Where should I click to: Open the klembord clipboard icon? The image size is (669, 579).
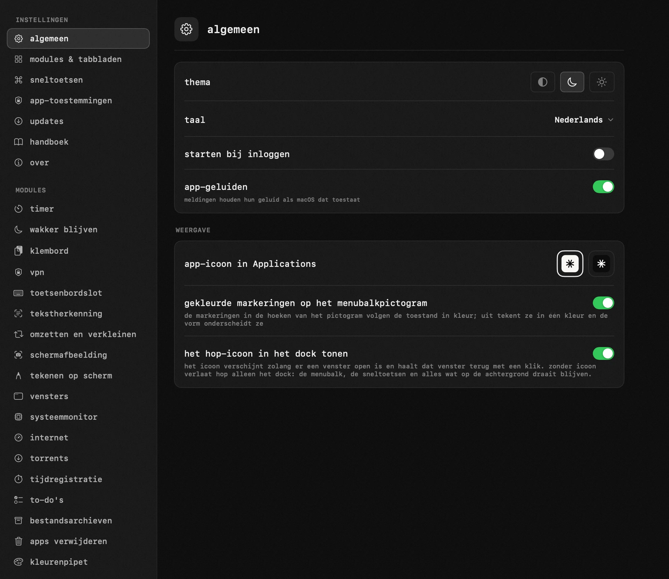coord(19,251)
